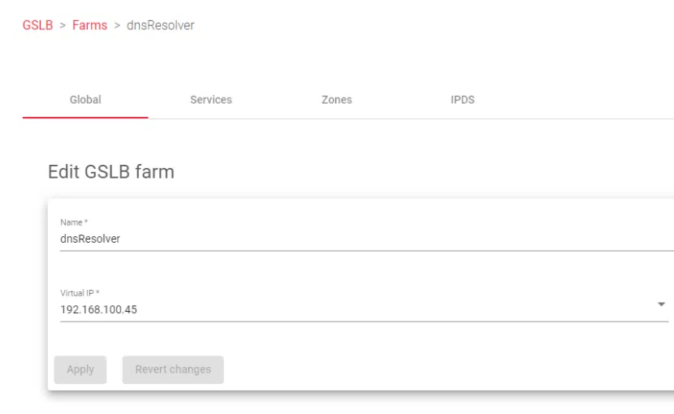Open the Virtual IP 192.168.100.45 selector

(325, 308)
